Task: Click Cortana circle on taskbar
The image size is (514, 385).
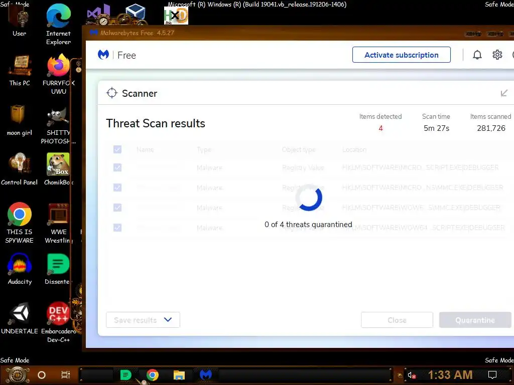Action: pyautogui.click(x=42, y=375)
